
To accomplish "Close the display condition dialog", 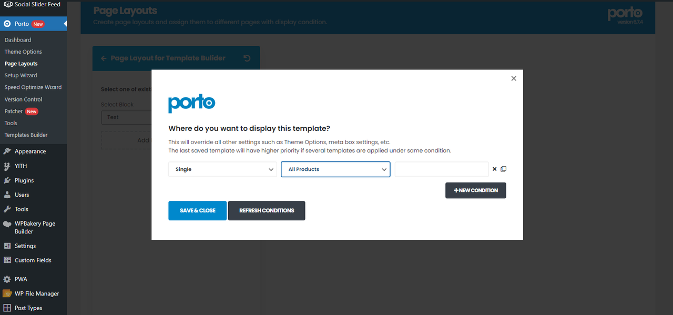I will click(514, 78).
